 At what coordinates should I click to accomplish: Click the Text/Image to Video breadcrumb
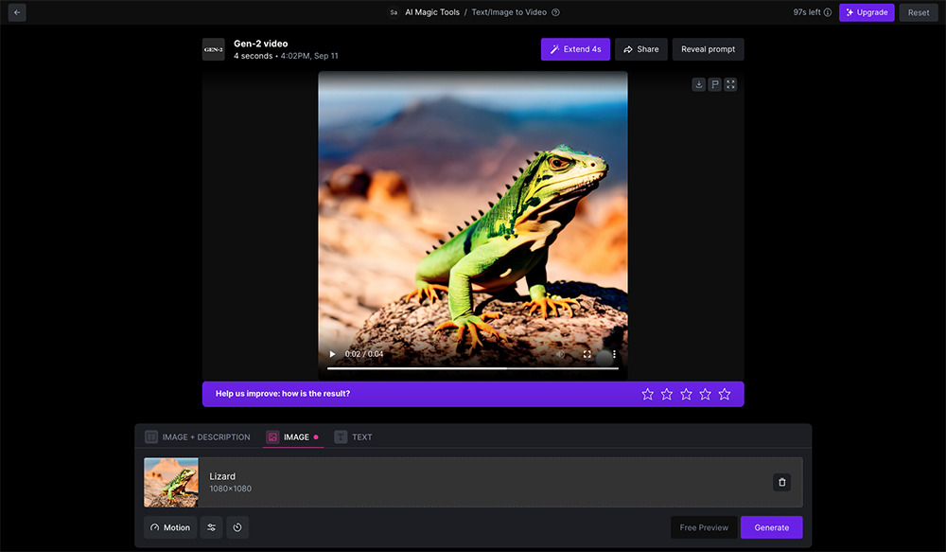(509, 12)
